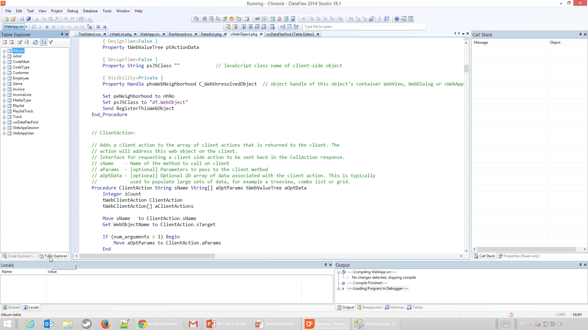Toggle pin on Table Explorer panel
The width and height of the screenshot is (588, 330).
62,35
